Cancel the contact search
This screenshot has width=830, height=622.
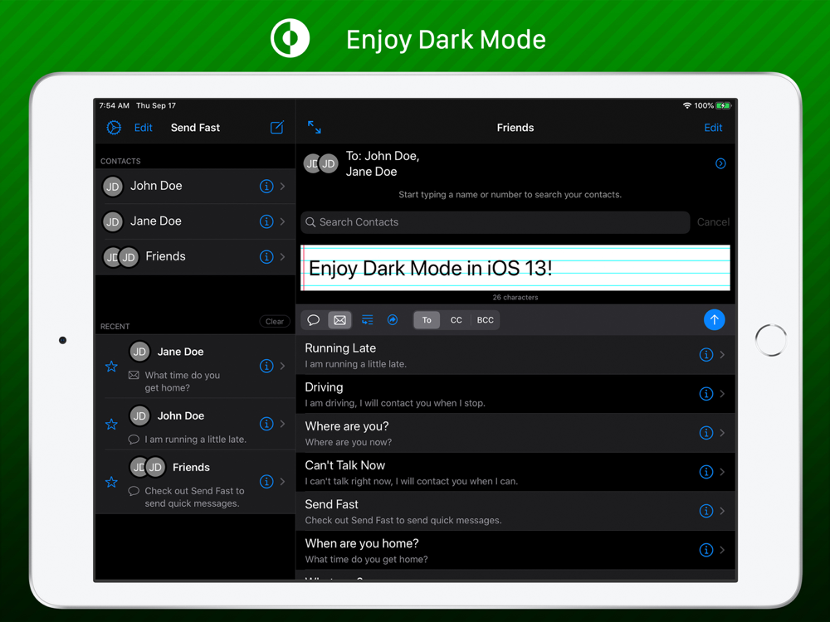pos(713,222)
